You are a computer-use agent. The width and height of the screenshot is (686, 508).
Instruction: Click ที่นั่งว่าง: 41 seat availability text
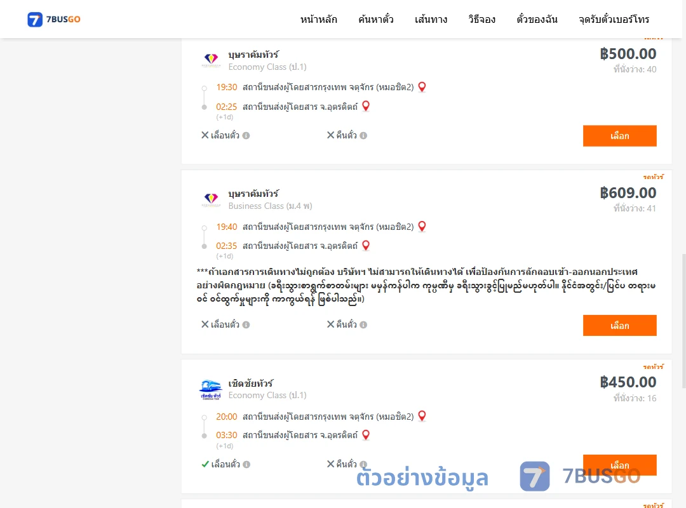tap(635, 208)
